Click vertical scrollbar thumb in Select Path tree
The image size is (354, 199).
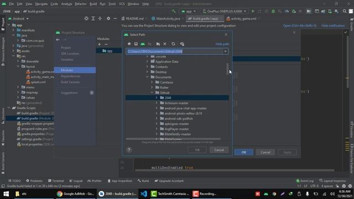[227, 69]
